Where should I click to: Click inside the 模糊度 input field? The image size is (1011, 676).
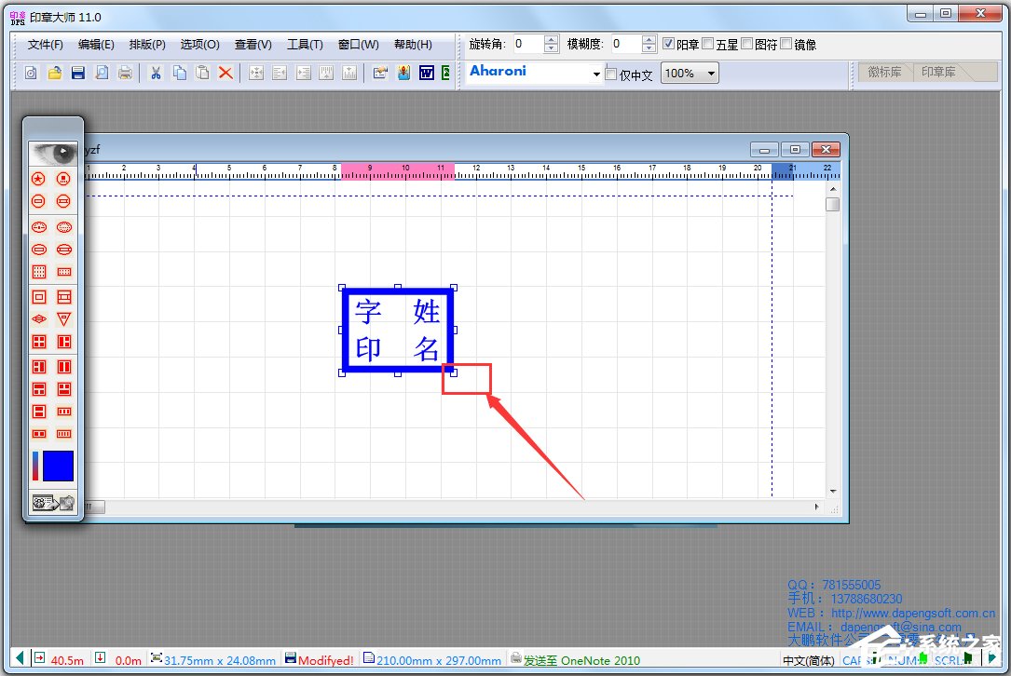(x=627, y=44)
